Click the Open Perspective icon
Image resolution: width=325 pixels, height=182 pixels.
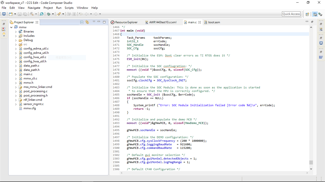click(x=307, y=14)
